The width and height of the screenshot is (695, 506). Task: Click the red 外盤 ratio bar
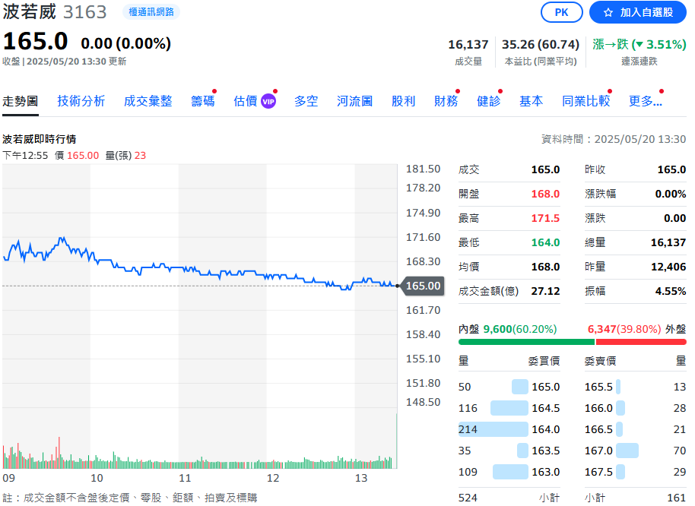tap(641, 342)
